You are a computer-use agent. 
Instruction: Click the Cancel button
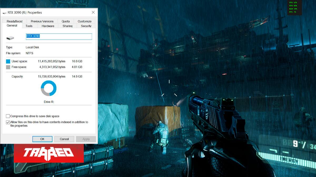pyautogui.click(x=64, y=139)
